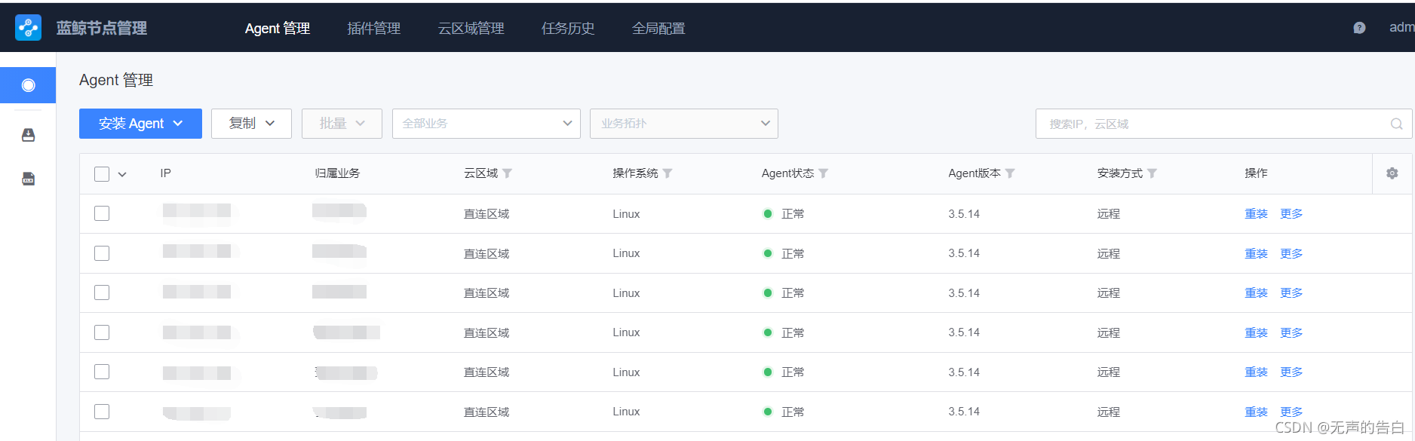Open the download sidebar icon
Screen dimensions: 1415x441
click(x=28, y=135)
